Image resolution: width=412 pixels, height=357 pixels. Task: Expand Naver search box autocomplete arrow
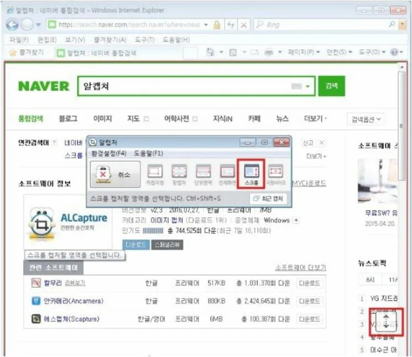pyautogui.click(x=308, y=86)
